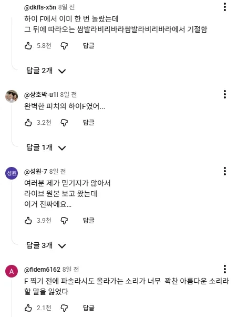Open the @상호박-u1l profile photo avatar
The height and width of the screenshot is (317, 238).
pyautogui.click(x=12, y=96)
